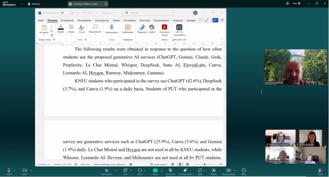Switch to the Посилання tab

tap(129, 21)
